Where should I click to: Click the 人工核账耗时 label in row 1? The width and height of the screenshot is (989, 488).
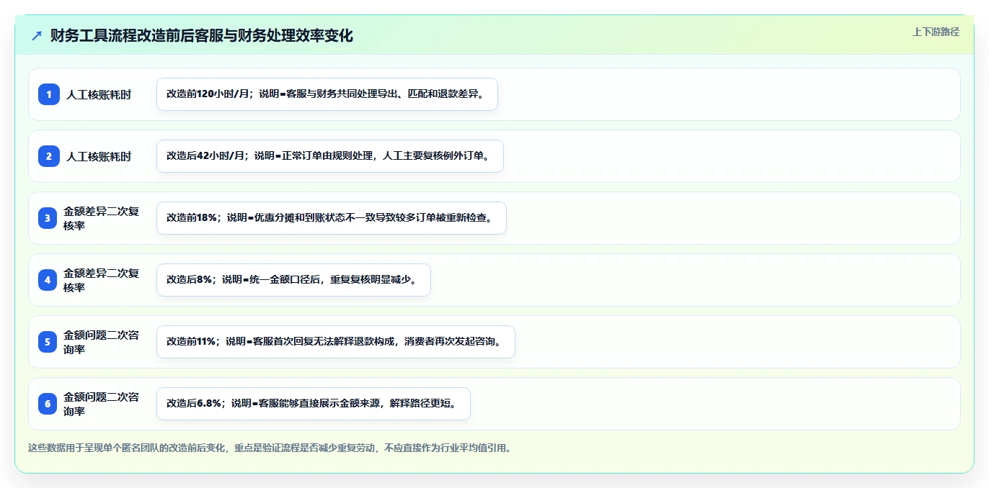tap(99, 94)
